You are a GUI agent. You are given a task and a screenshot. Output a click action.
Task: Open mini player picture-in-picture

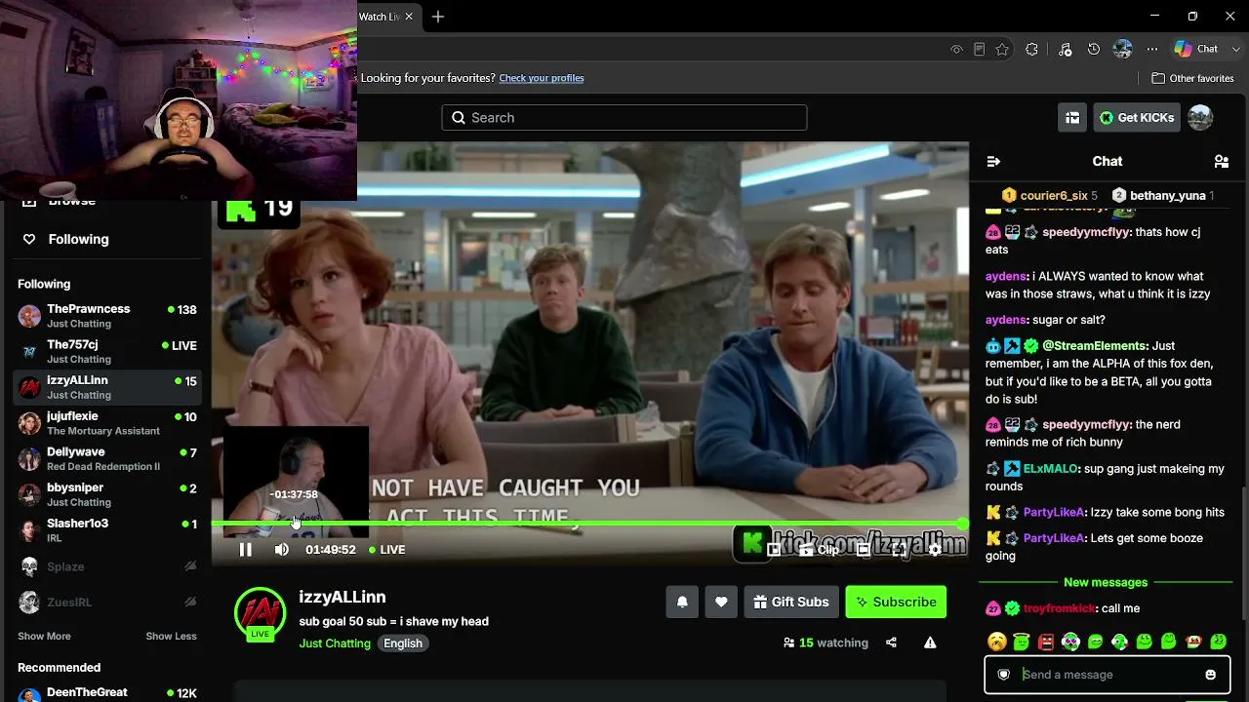coord(774,550)
